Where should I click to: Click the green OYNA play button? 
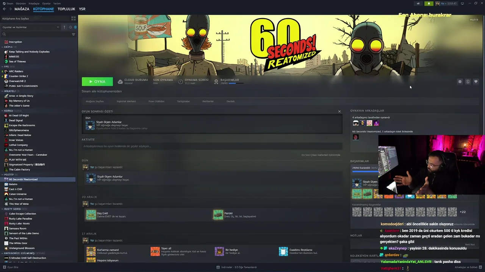tap(97, 82)
